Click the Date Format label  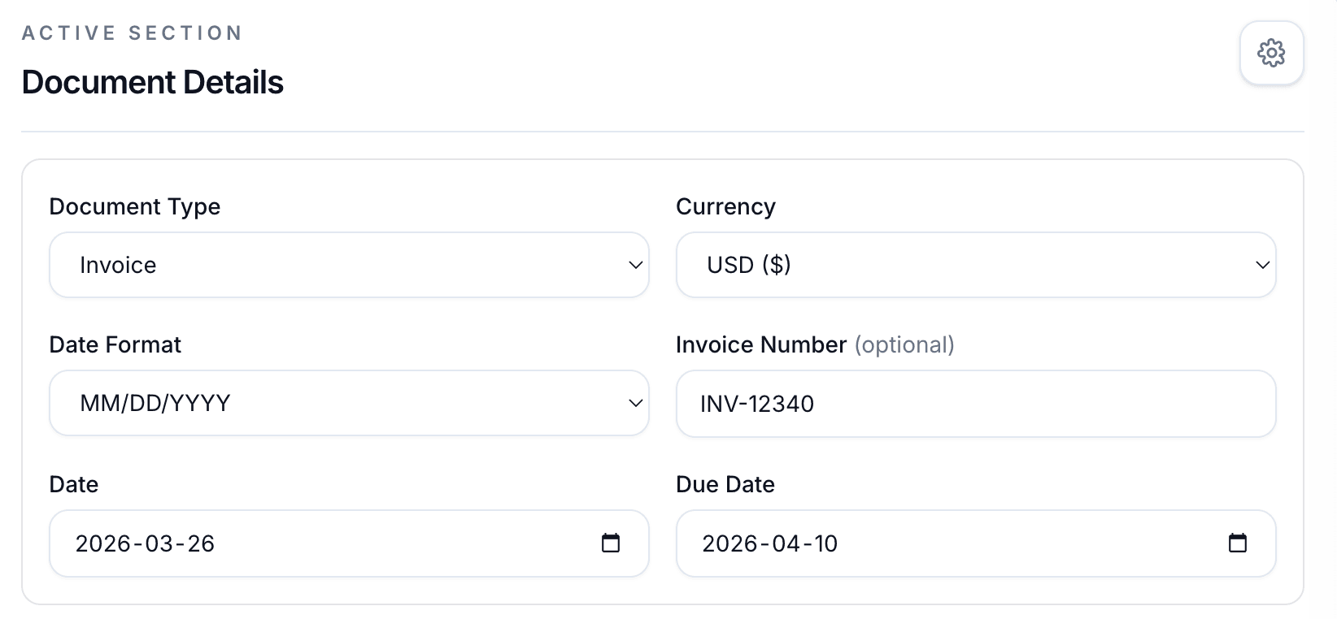click(115, 344)
